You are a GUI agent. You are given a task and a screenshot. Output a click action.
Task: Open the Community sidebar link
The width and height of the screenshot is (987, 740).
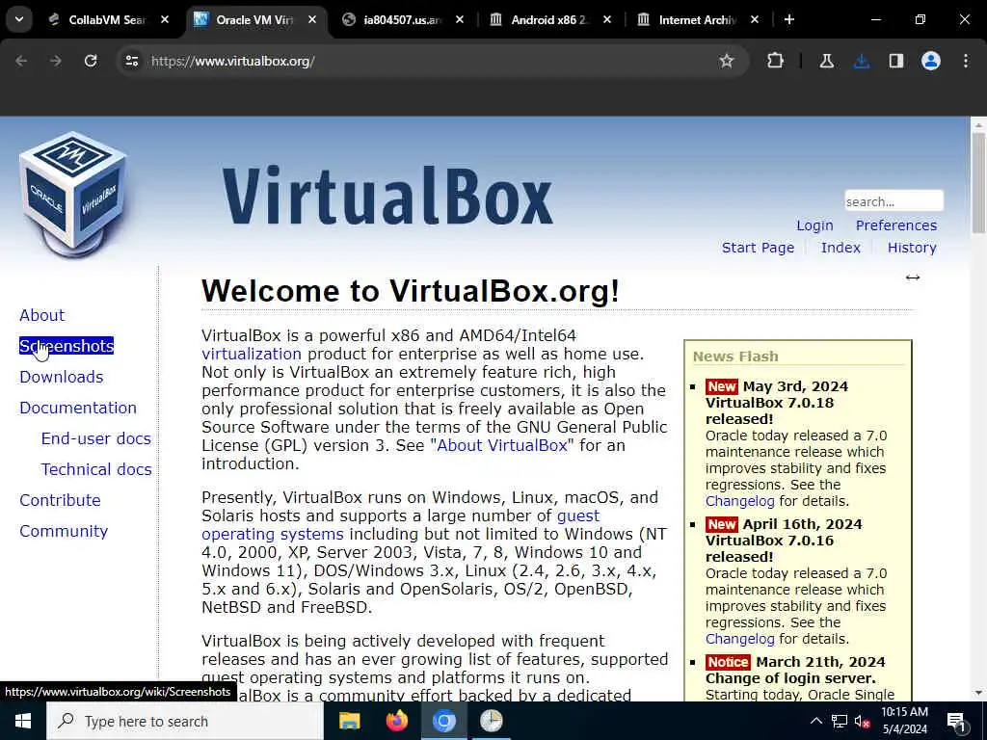point(64,531)
